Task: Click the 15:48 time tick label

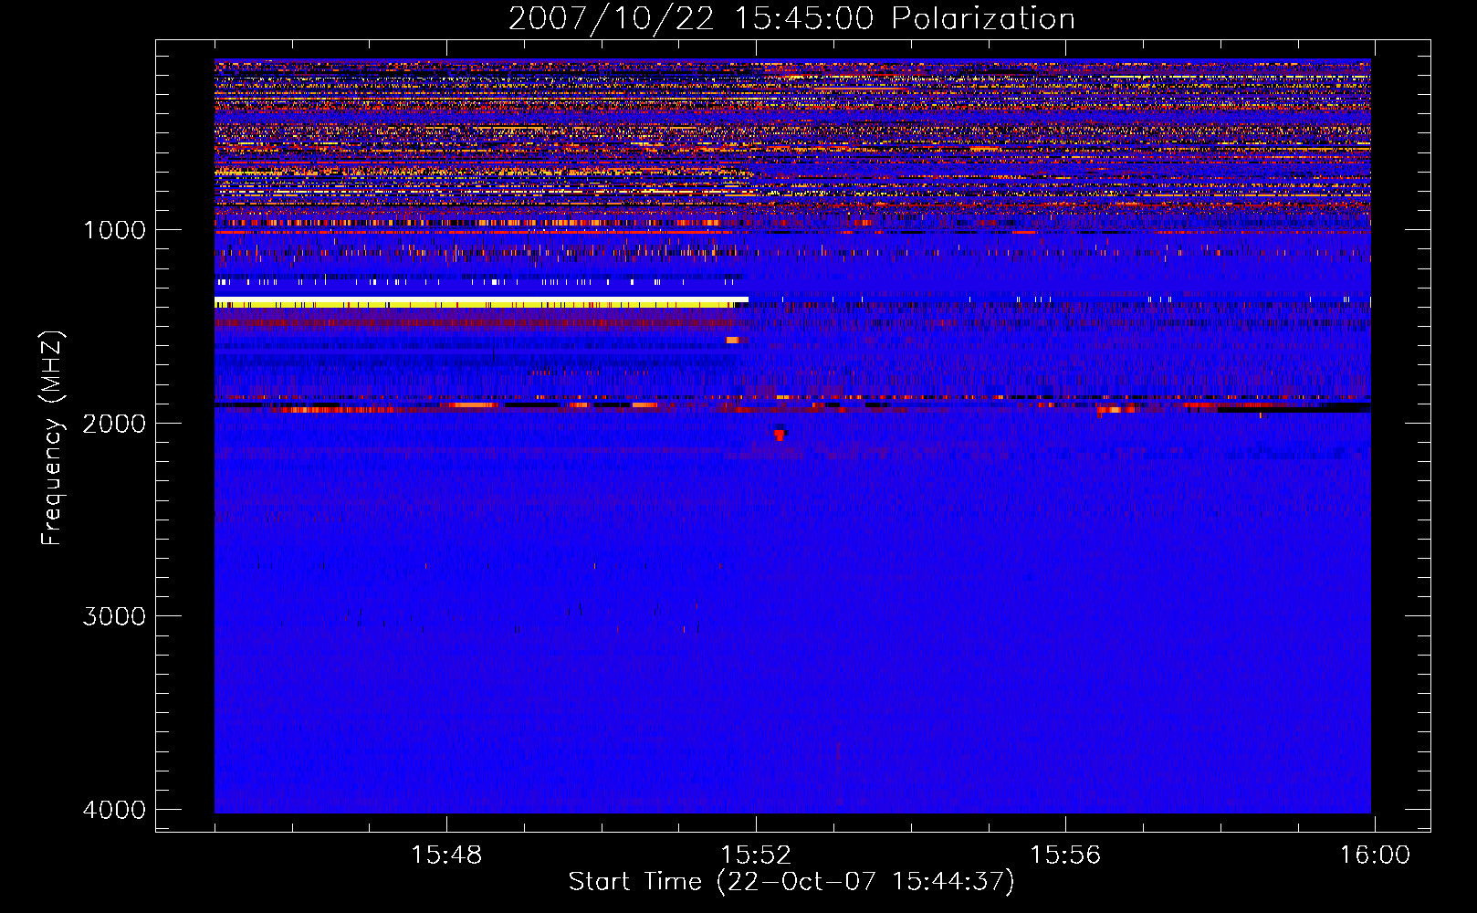Action: pyautogui.click(x=446, y=855)
